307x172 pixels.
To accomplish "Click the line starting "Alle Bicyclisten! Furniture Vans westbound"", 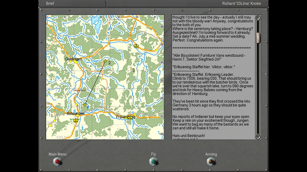I will point(209,55).
